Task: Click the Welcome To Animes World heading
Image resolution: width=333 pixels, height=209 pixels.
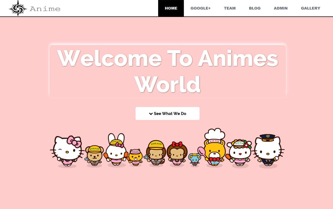Action: coord(168,70)
